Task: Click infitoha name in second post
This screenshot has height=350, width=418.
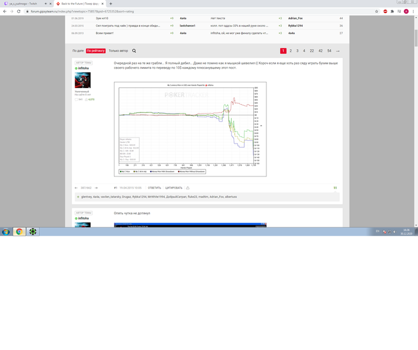Action: click(x=84, y=218)
